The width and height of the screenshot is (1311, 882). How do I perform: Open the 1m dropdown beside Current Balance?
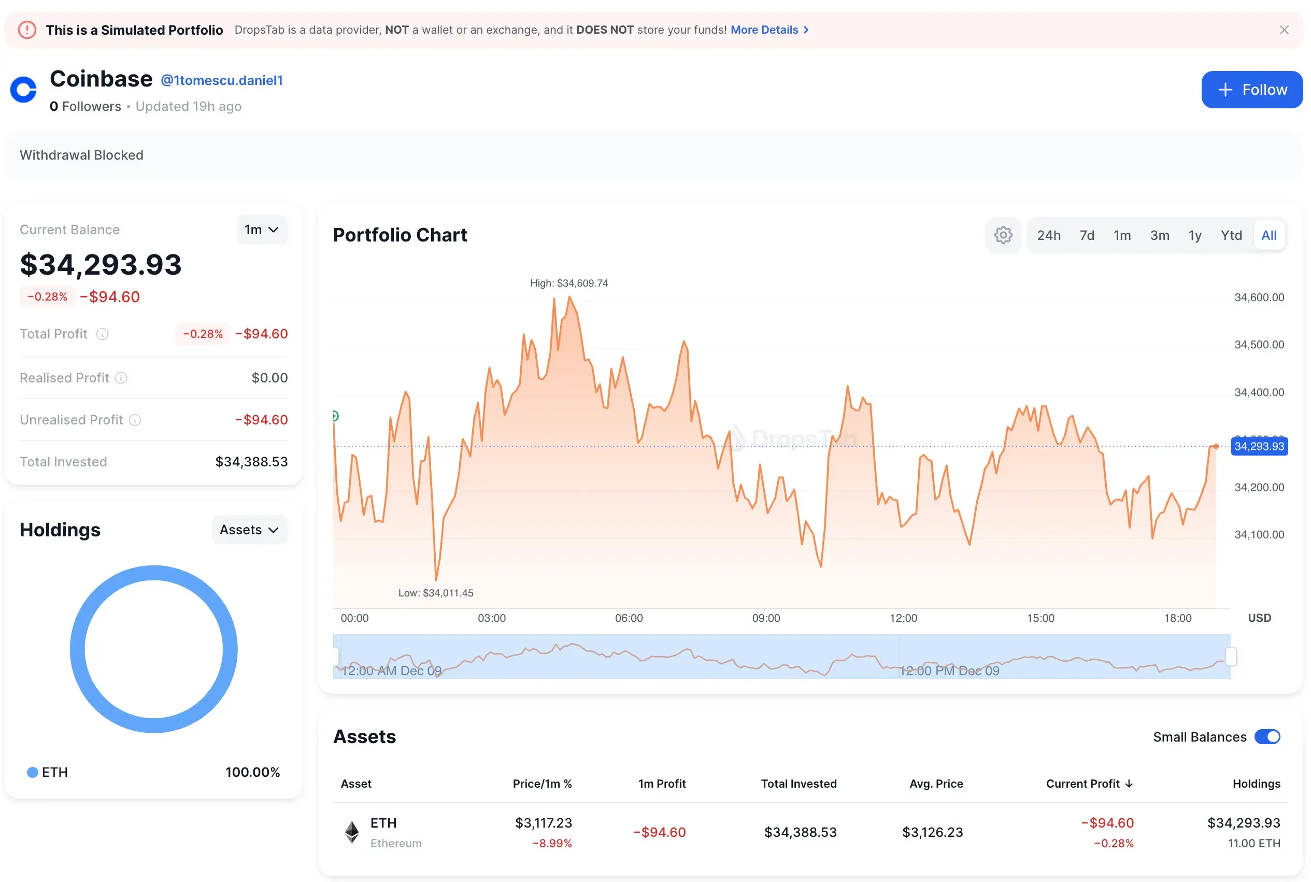point(262,230)
